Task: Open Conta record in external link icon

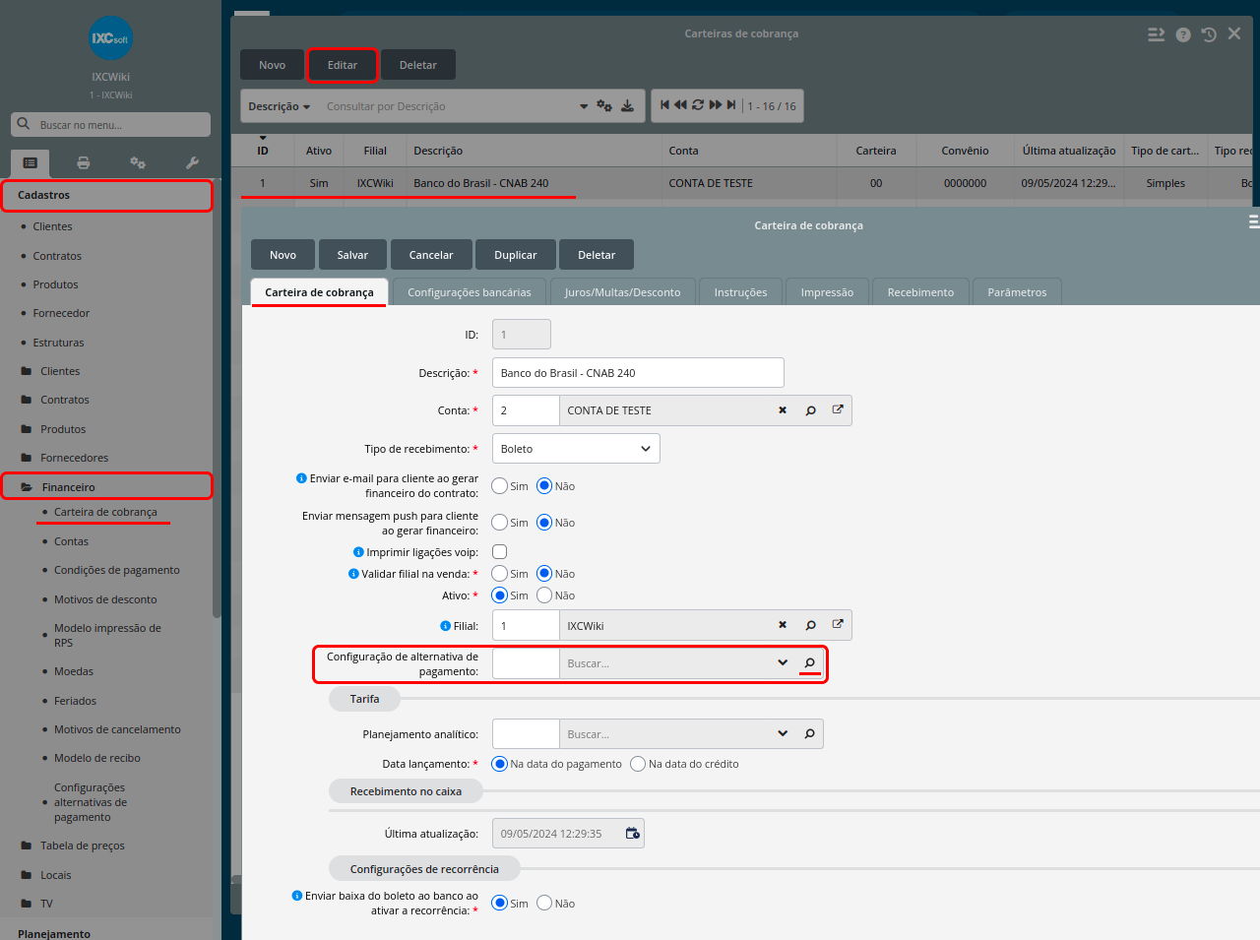Action: tap(838, 409)
